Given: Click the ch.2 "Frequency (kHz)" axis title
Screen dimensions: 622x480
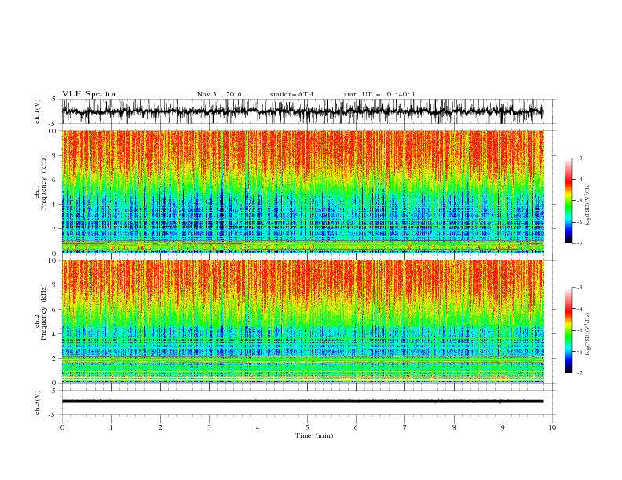Looking at the screenshot, I should (x=43, y=312).
